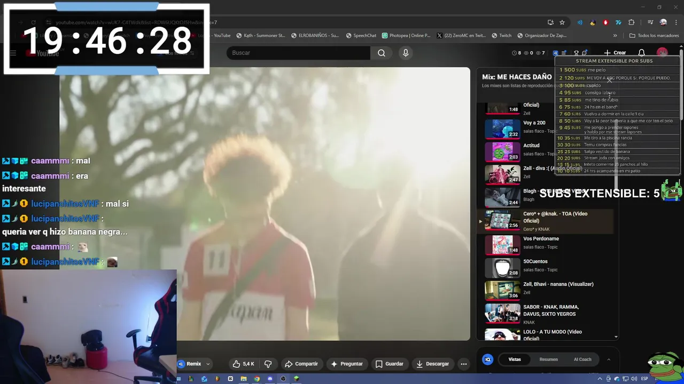
Task: Open Chrome media control icon
Action: click(650, 22)
